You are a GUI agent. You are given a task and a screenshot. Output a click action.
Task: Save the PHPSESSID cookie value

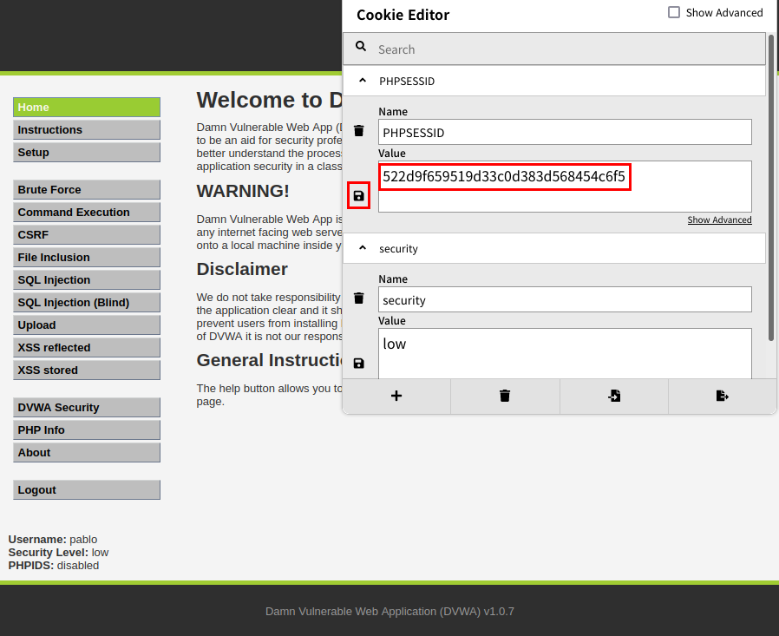tap(358, 196)
